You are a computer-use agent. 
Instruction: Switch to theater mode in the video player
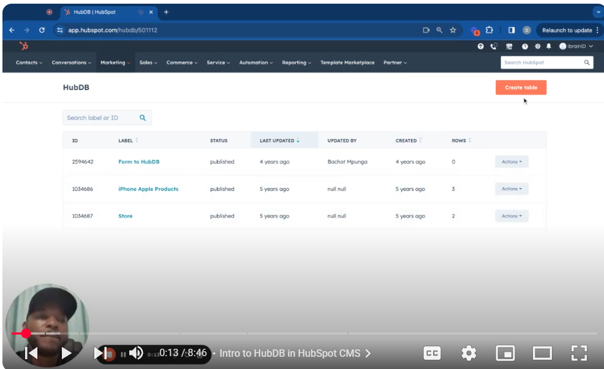(x=542, y=353)
